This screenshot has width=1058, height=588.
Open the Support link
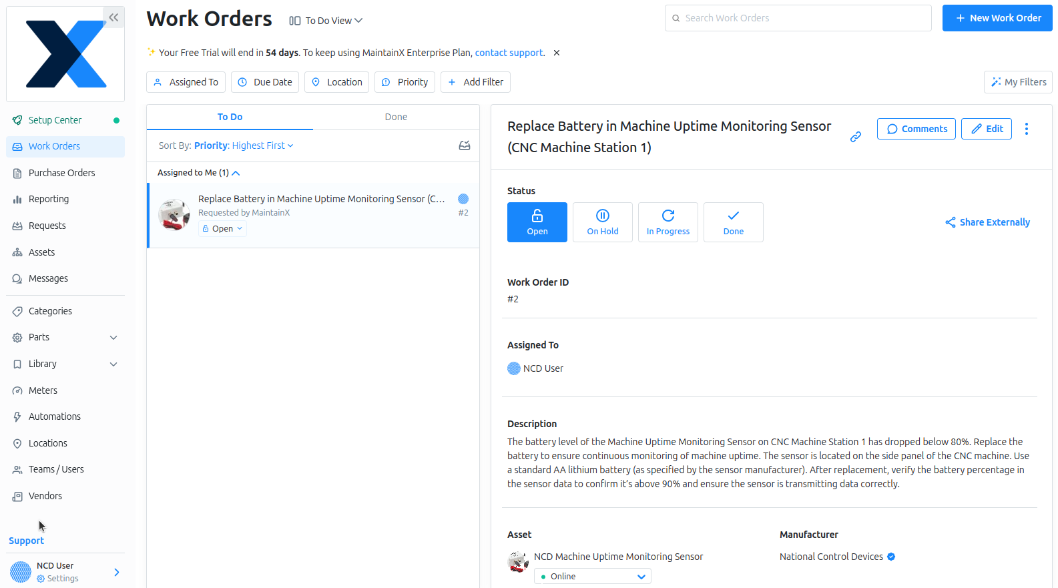pyautogui.click(x=26, y=541)
